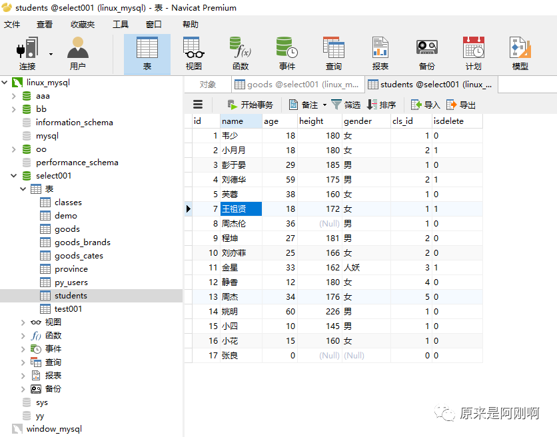
Task: Expand the 备份 backup folder in tree
Action: (23, 389)
